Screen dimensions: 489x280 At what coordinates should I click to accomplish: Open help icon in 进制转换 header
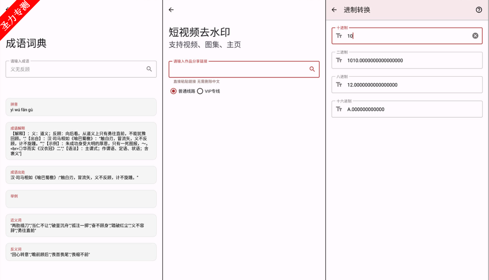479,10
